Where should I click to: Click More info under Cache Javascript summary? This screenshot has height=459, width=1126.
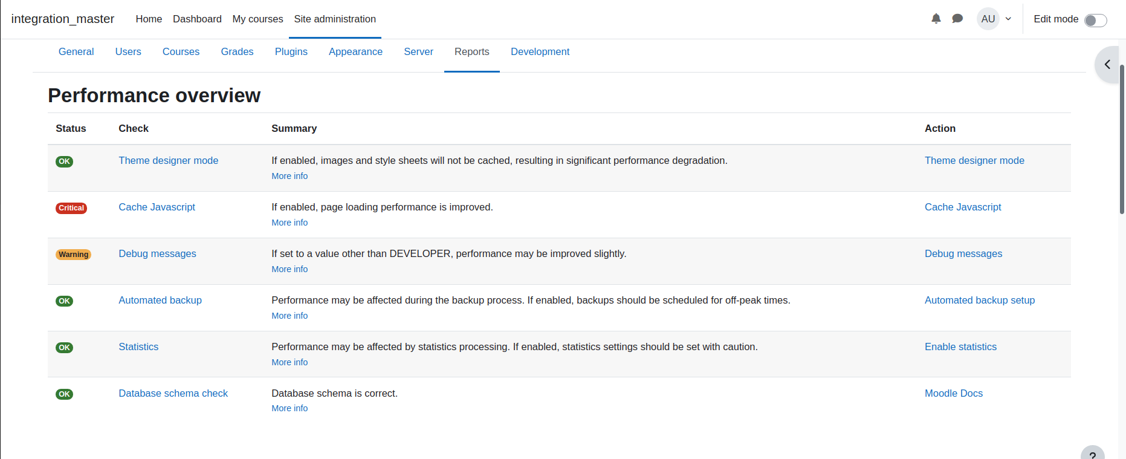point(290,223)
